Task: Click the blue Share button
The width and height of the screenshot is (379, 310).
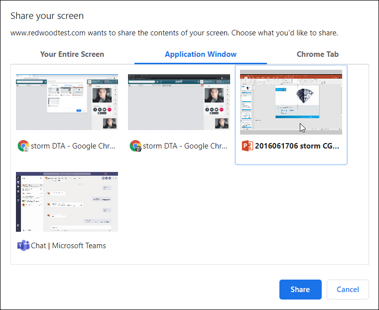Action: (x=300, y=290)
